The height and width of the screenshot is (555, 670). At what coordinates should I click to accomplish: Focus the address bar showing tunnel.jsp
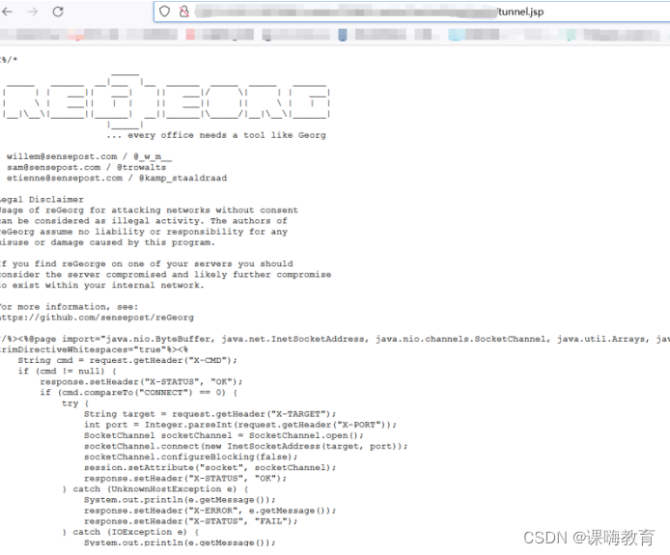pos(410,12)
